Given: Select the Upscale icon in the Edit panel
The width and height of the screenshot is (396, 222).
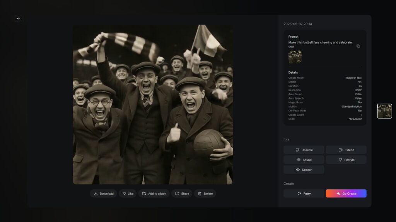Looking at the screenshot, I should 297,150.
